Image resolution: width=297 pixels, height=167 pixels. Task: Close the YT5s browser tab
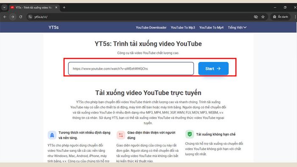[x=56, y=8]
